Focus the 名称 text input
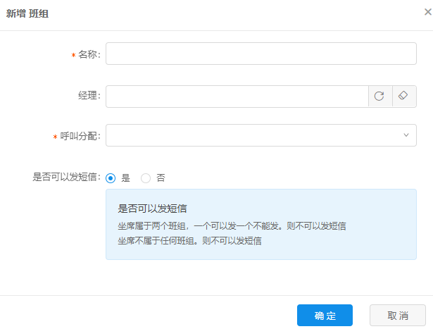Image resolution: width=433 pixels, height=329 pixels. point(261,54)
